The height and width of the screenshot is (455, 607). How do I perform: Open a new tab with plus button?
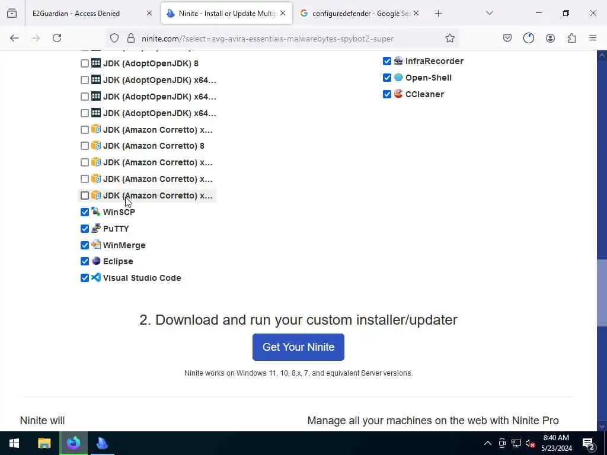(x=438, y=14)
